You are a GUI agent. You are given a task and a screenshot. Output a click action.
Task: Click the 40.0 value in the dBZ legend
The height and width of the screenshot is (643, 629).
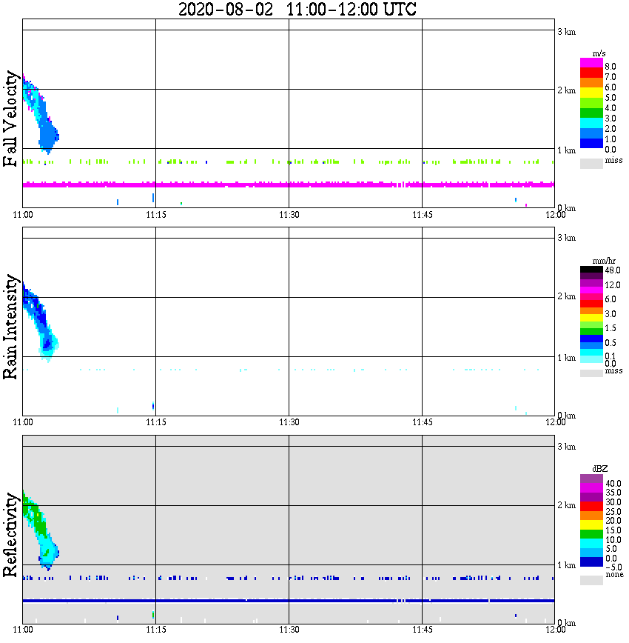pos(613,484)
